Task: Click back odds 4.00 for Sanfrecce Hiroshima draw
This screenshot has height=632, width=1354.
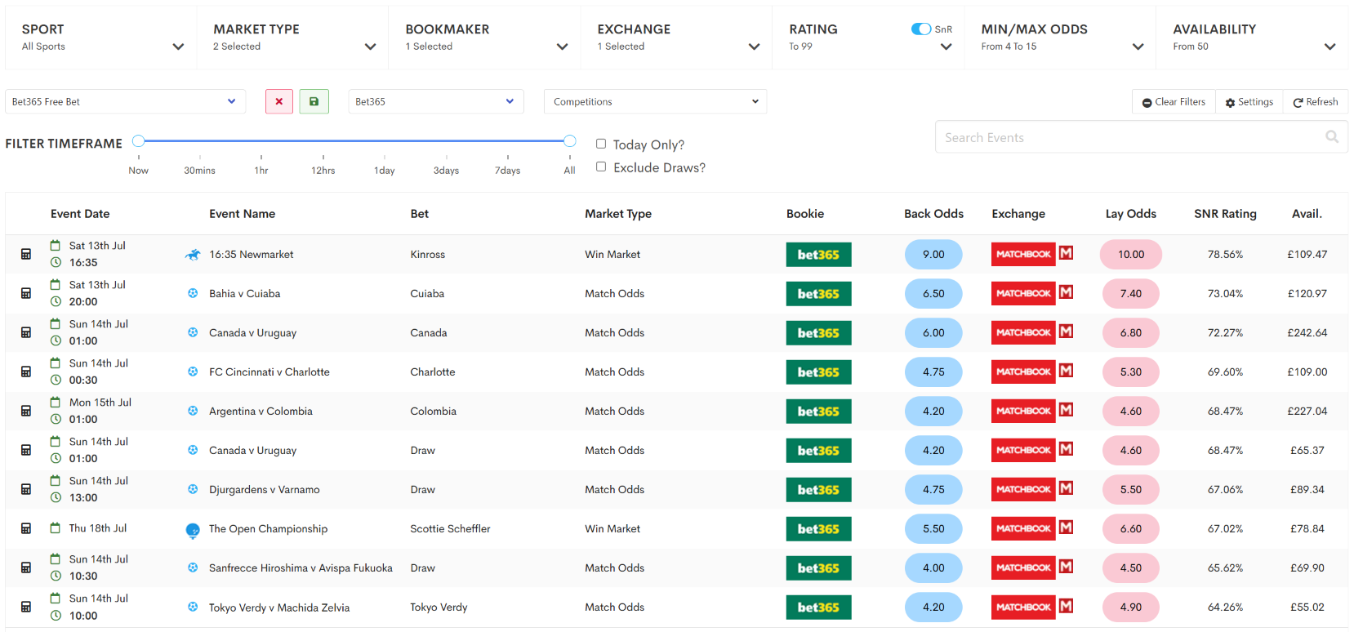Action: (933, 568)
